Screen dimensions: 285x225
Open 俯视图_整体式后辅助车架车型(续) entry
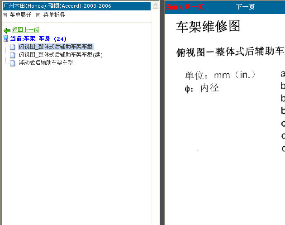tap(61, 55)
